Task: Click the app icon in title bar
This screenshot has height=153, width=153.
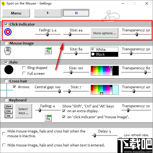Action: pos(3,3)
